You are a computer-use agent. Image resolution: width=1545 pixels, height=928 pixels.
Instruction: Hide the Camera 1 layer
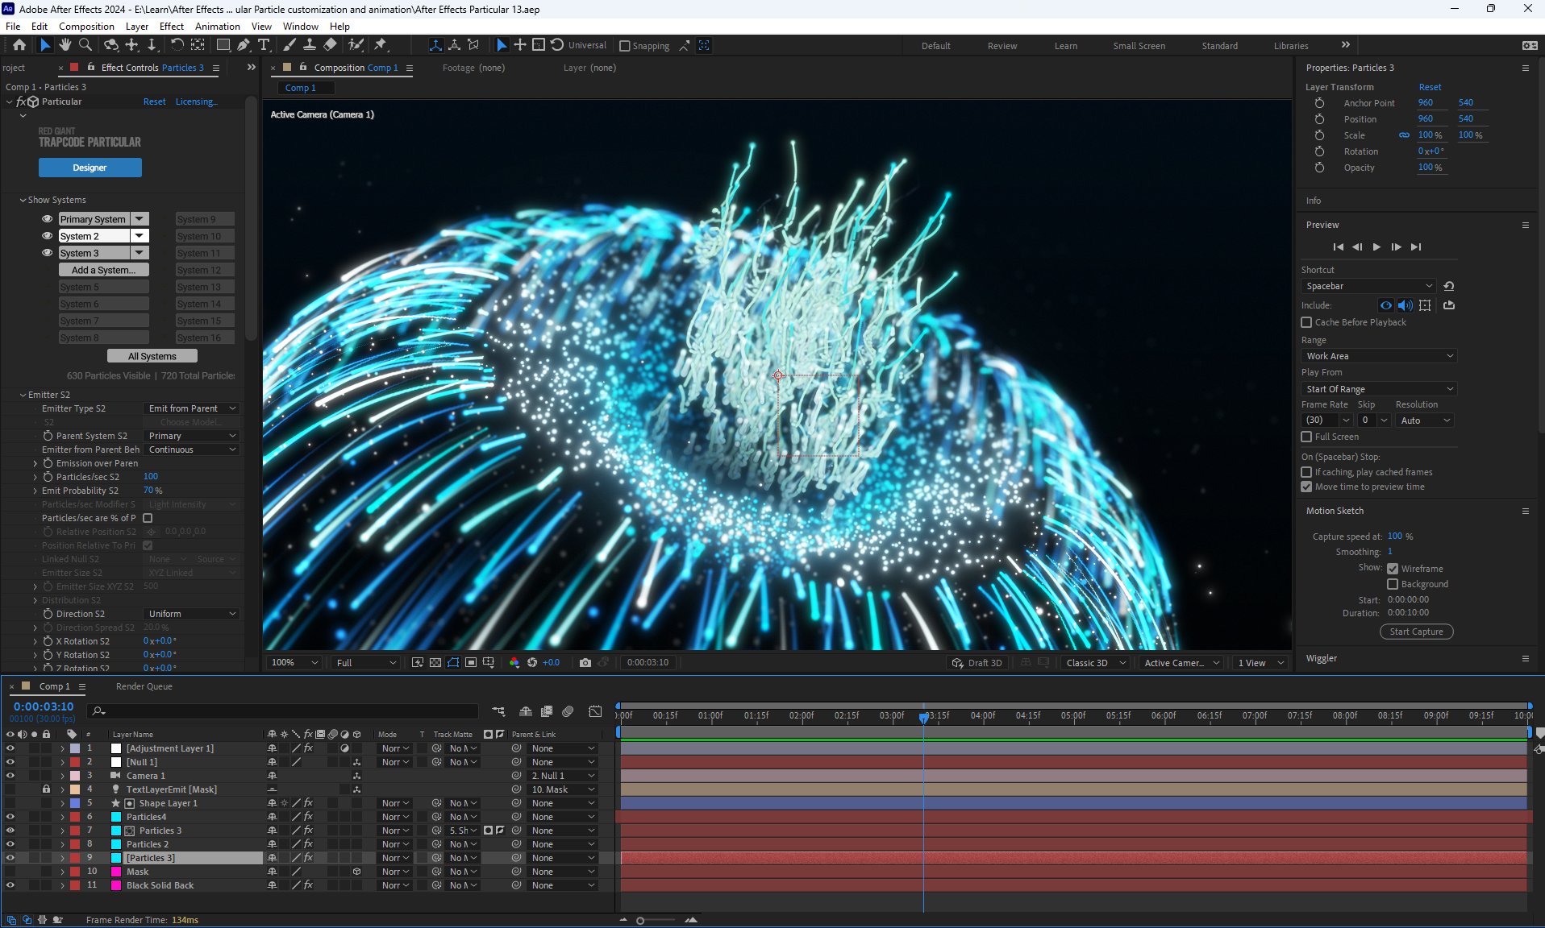coord(10,776)
